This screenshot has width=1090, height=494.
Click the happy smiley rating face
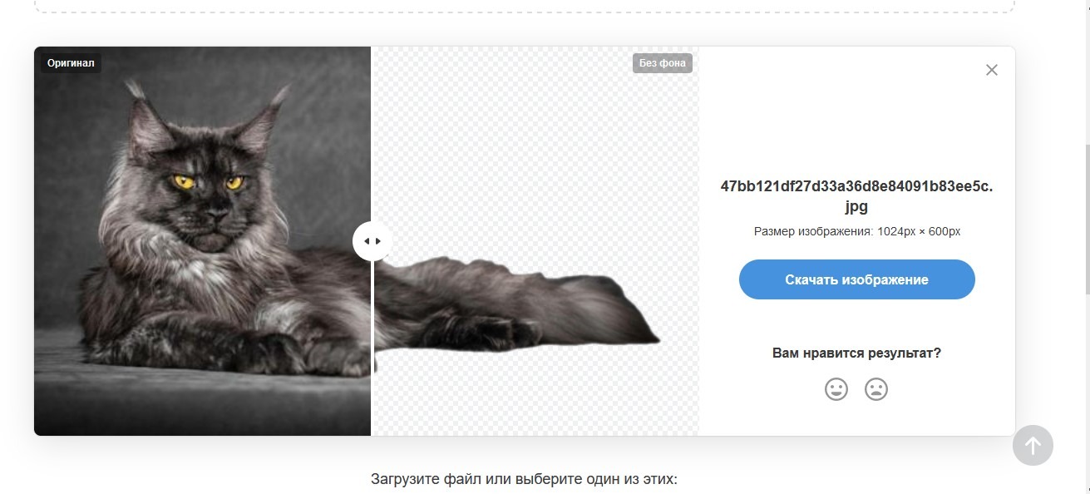(x=836, y=389)
